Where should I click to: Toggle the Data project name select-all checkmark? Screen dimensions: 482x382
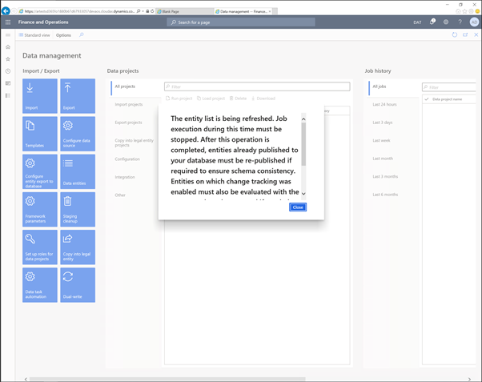tap(427, 99)
